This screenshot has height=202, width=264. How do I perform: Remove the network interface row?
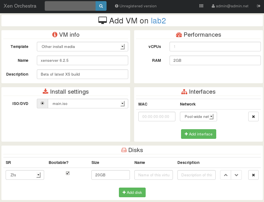(253, 117)
